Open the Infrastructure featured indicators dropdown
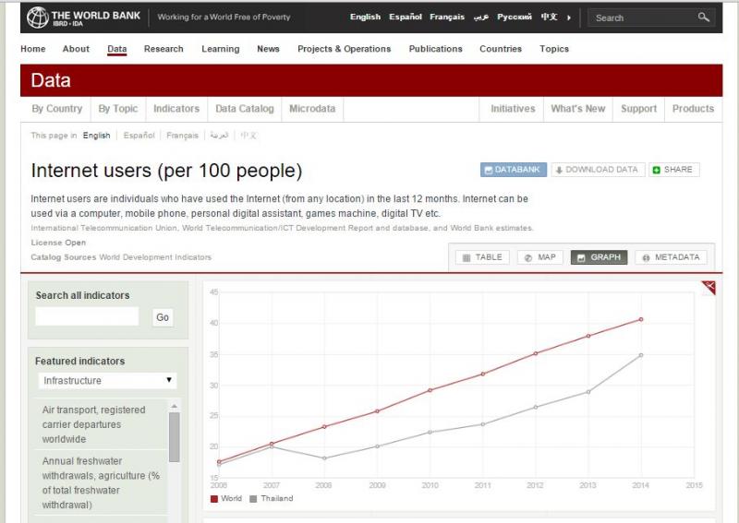 (x=107, y=380)
